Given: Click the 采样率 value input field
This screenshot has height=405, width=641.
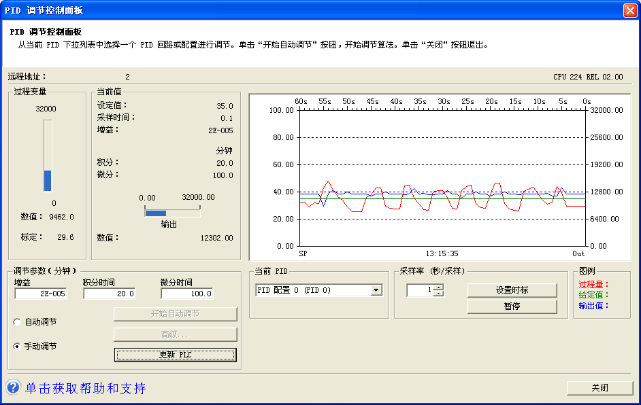Looking at the screenshot, I should click(x=421, y=290).
